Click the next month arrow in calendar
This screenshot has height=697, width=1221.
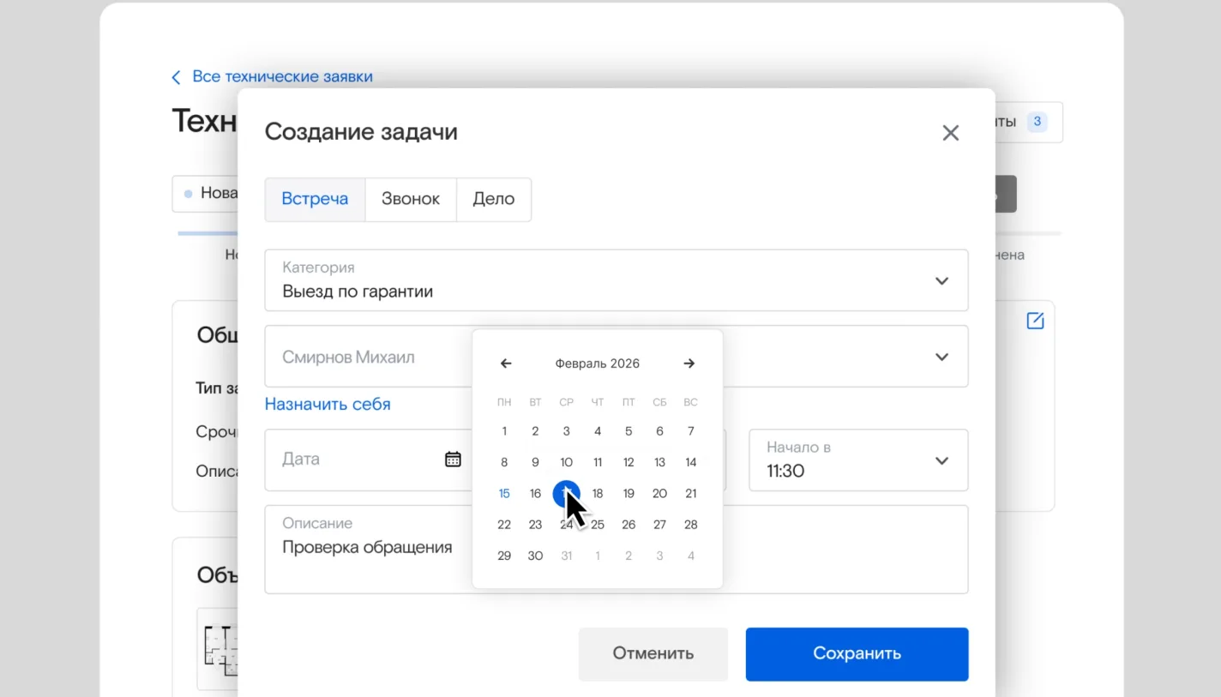[x=689, y=364]
